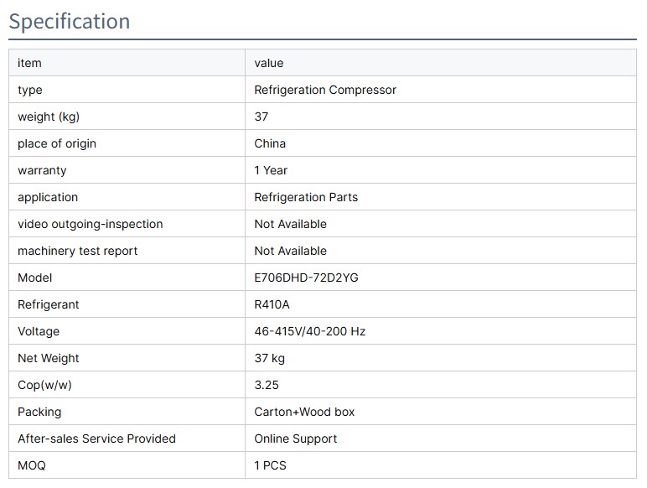Select model number E706DHD-72D2YG
The width and height of the screenshot is (647, 488).
tap(306, 278)
